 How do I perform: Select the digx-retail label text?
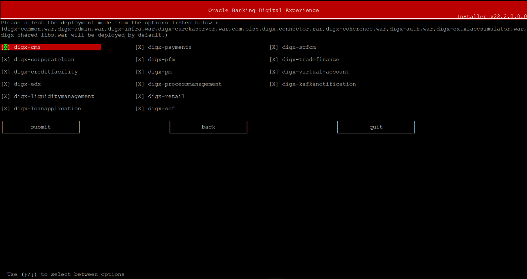pyautogui.click(x=167, y=97)
